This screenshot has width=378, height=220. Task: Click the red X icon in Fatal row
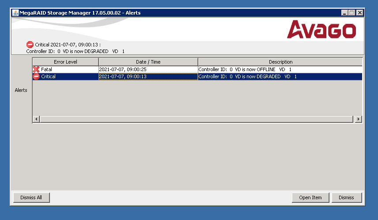[x=36, y=69]
